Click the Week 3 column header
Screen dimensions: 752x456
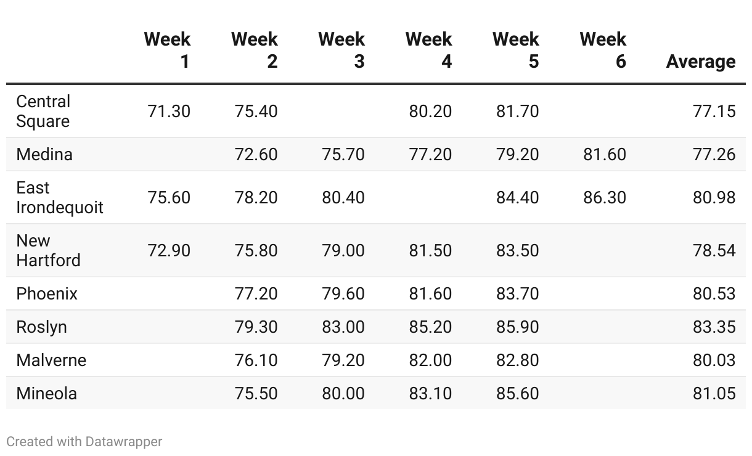(x=341, y=50)
